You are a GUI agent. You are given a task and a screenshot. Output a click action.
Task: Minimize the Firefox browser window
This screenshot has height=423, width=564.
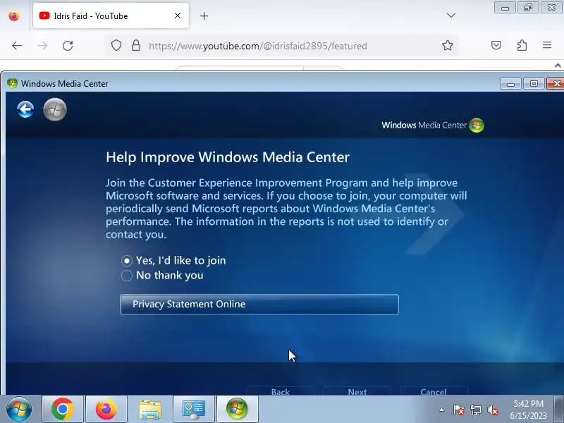point(505,8)
